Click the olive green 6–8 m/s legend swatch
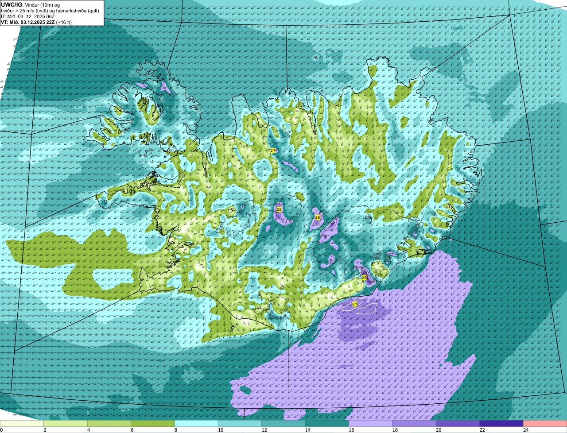 click(153, 424)
